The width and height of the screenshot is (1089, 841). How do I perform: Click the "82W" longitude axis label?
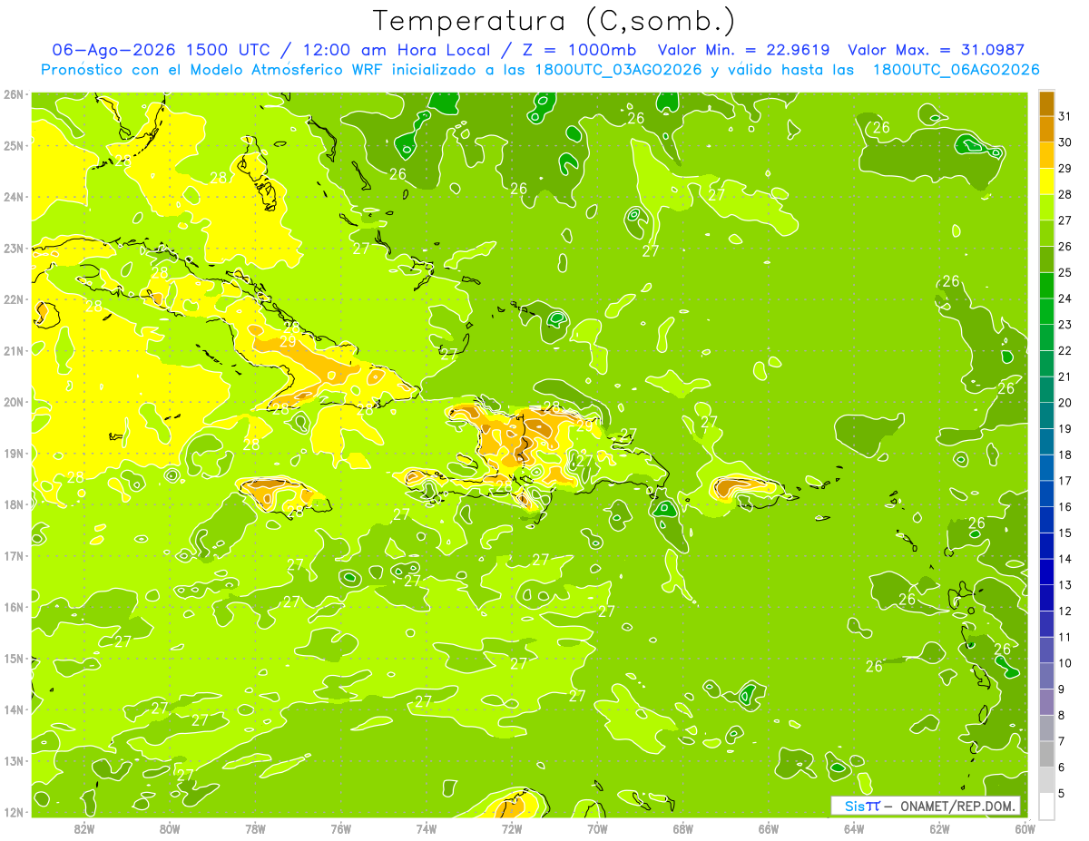click(83, 827)
